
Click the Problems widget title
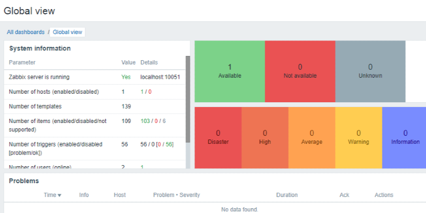(x=24, y=181)
